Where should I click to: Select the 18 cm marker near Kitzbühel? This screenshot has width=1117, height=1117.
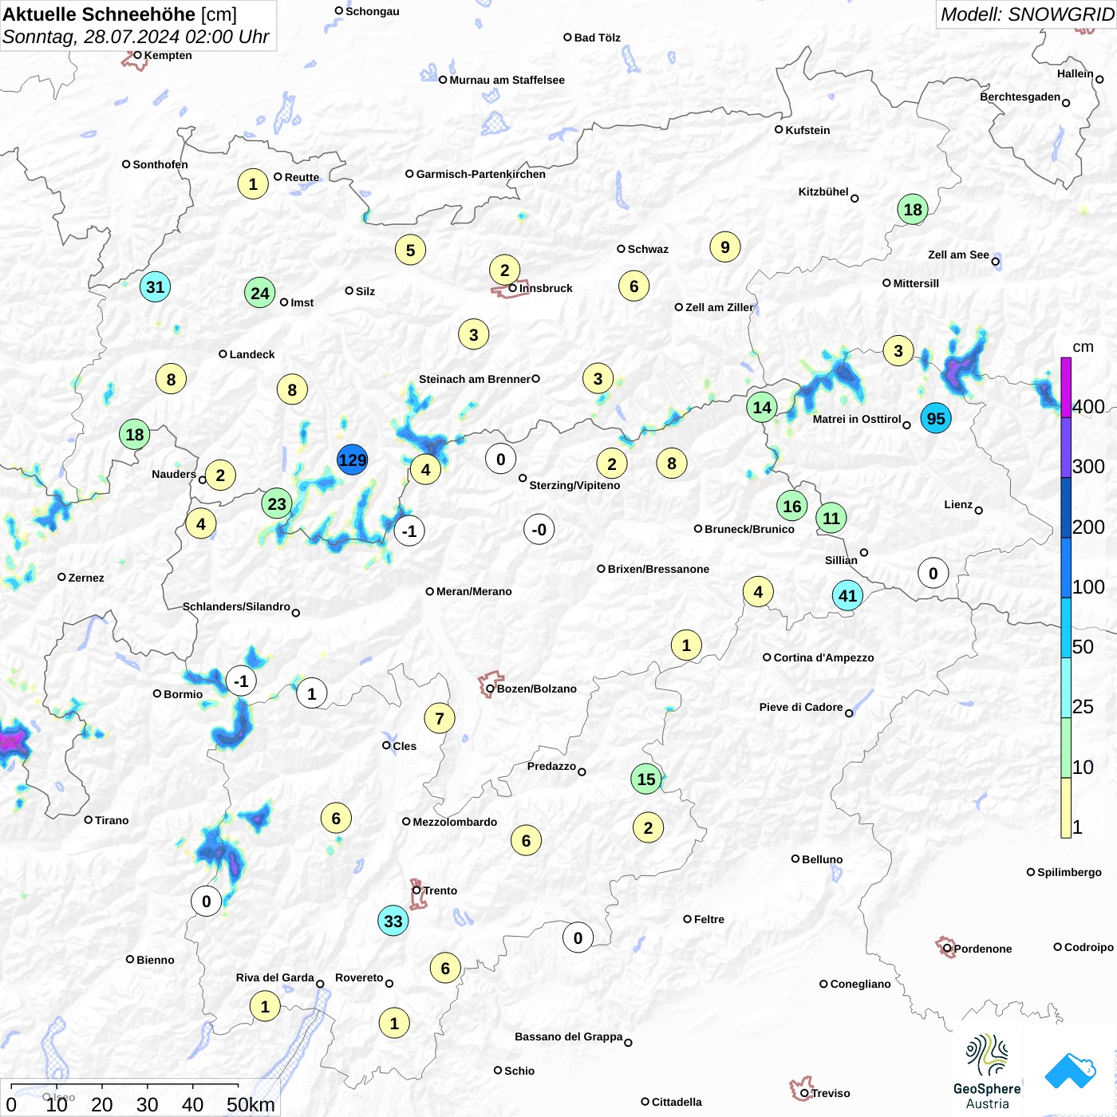[x=913, y=209]
